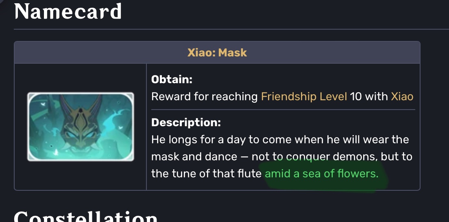Click the 'Obtain:' label

click(x=172, y=80)
